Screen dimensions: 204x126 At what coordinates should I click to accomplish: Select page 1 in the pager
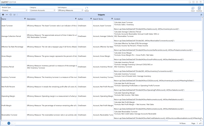pos(9,123)
